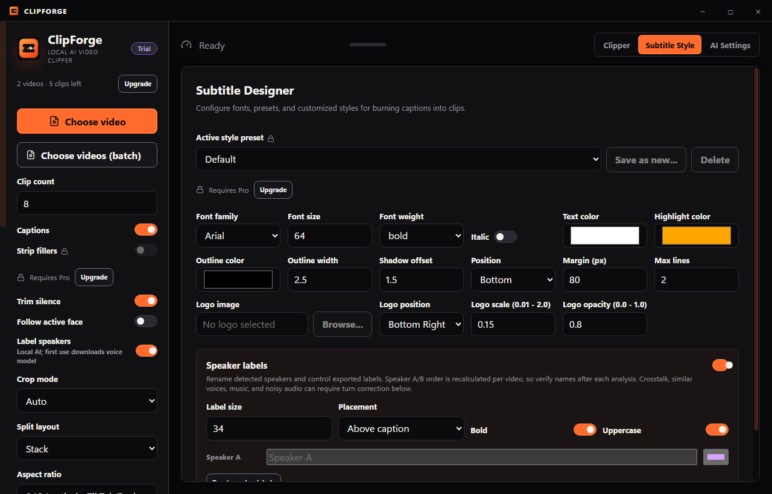Click the Subtitle Designer panel scrollbar
Screen dimensions: 772x494
click(756, 249)
